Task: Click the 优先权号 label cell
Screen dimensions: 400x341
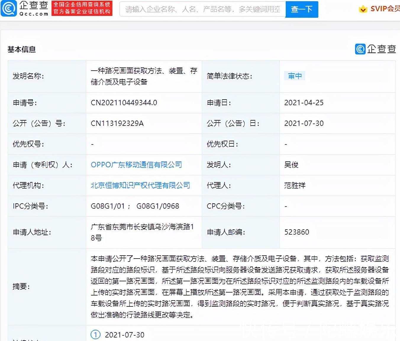Action: [47, 144]
